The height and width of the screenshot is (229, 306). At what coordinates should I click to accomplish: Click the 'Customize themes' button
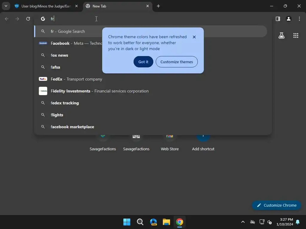tap(177, 62)
